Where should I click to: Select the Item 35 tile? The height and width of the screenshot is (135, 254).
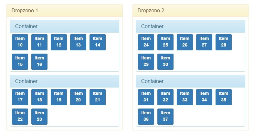tap(224, 97)
